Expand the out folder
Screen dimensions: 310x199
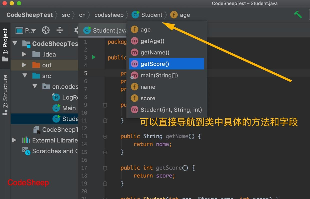coord(24,65)
